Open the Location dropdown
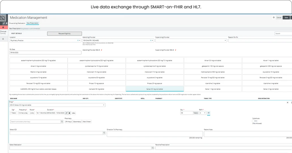Viewport: 292px width, 153px height. (x=80, y=40)
